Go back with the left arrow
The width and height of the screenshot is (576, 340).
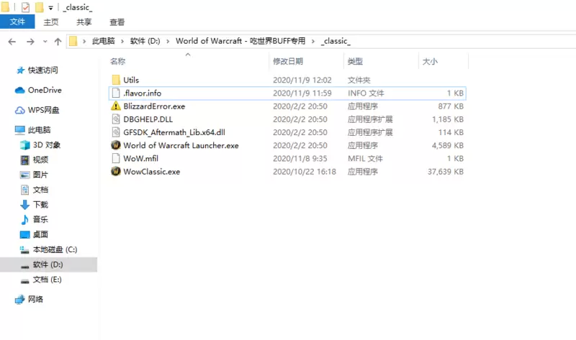12,42
